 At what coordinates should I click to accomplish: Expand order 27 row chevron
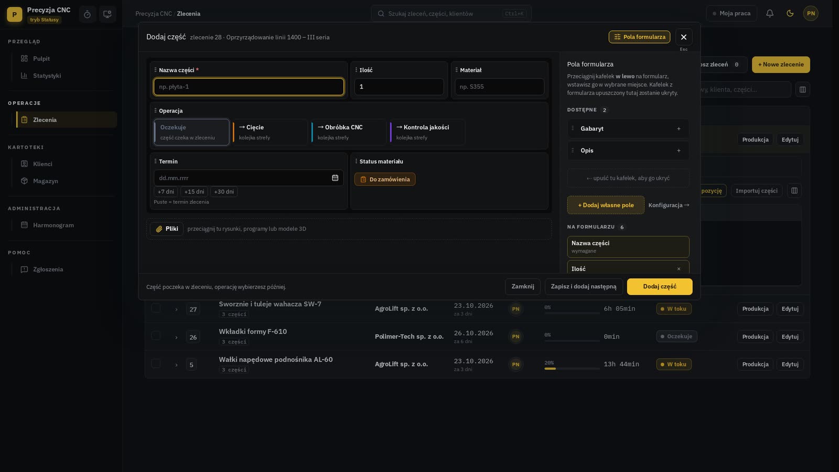pyautogui.click(x=176, y=309)
